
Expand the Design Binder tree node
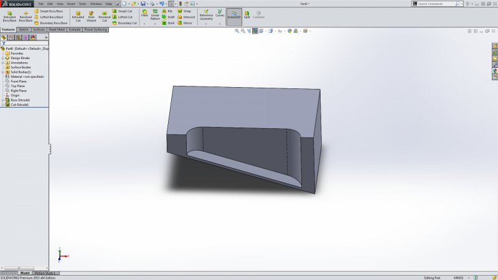tap(3, 58)
